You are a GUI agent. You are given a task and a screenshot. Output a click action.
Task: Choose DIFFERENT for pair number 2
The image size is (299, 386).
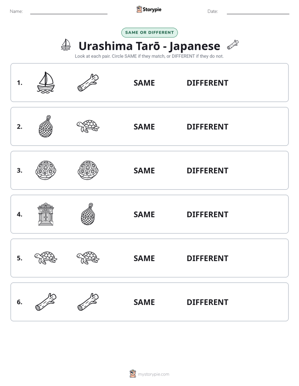pyautogui.click(x=207, y=127)
